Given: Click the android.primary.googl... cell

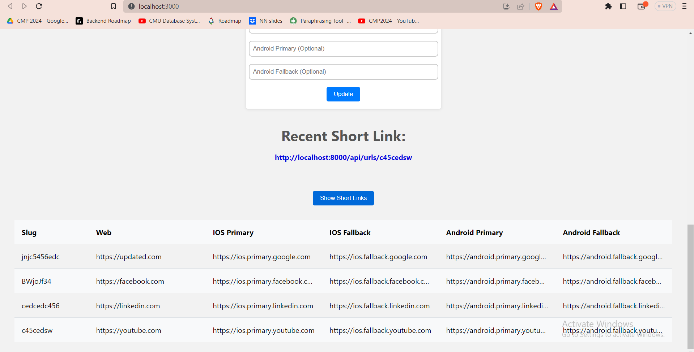Looking at the screenshot, I should coord(496,257).
